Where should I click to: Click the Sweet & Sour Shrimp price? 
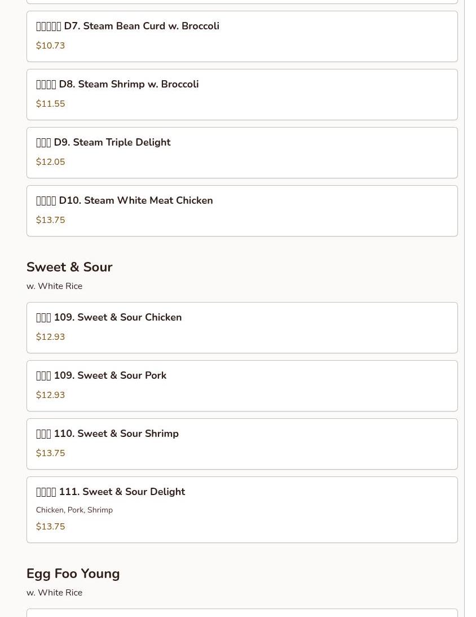click(50, 453)
